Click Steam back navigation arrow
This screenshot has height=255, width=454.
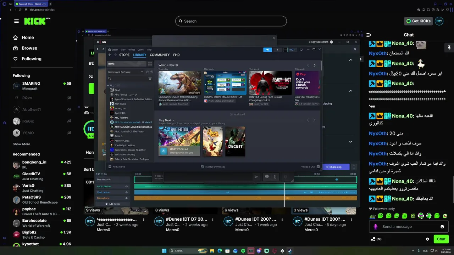(110, 55)
